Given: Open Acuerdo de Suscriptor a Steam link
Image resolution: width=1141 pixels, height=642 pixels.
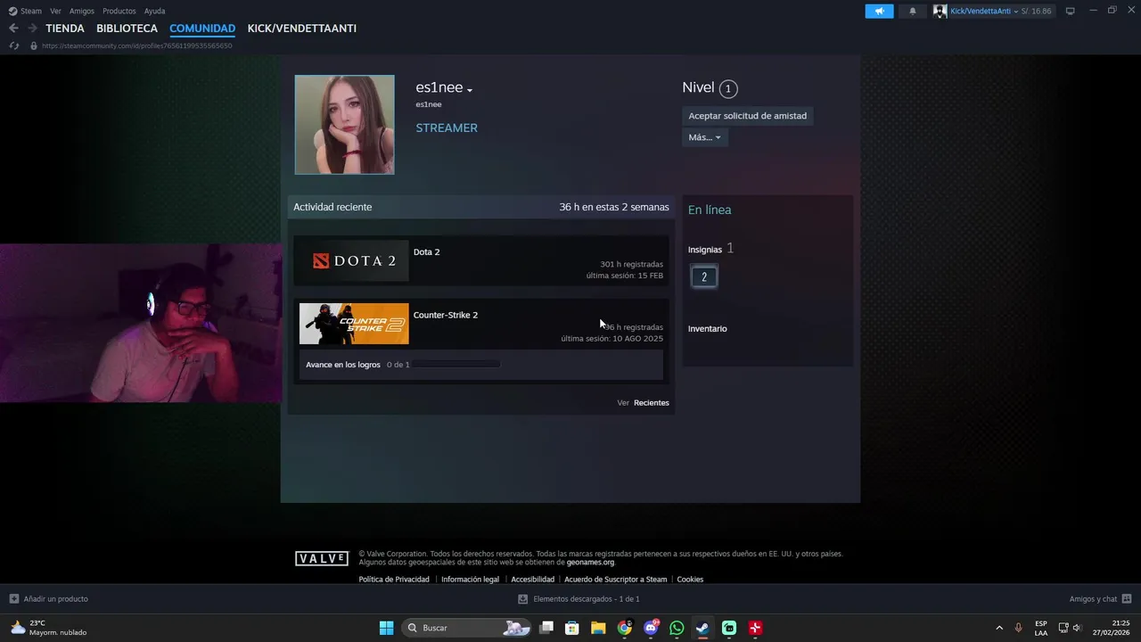Looking at the screenshot, I should pyautogui.click(x=616, y=580).
